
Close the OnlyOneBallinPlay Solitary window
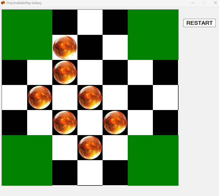point(215,3)
